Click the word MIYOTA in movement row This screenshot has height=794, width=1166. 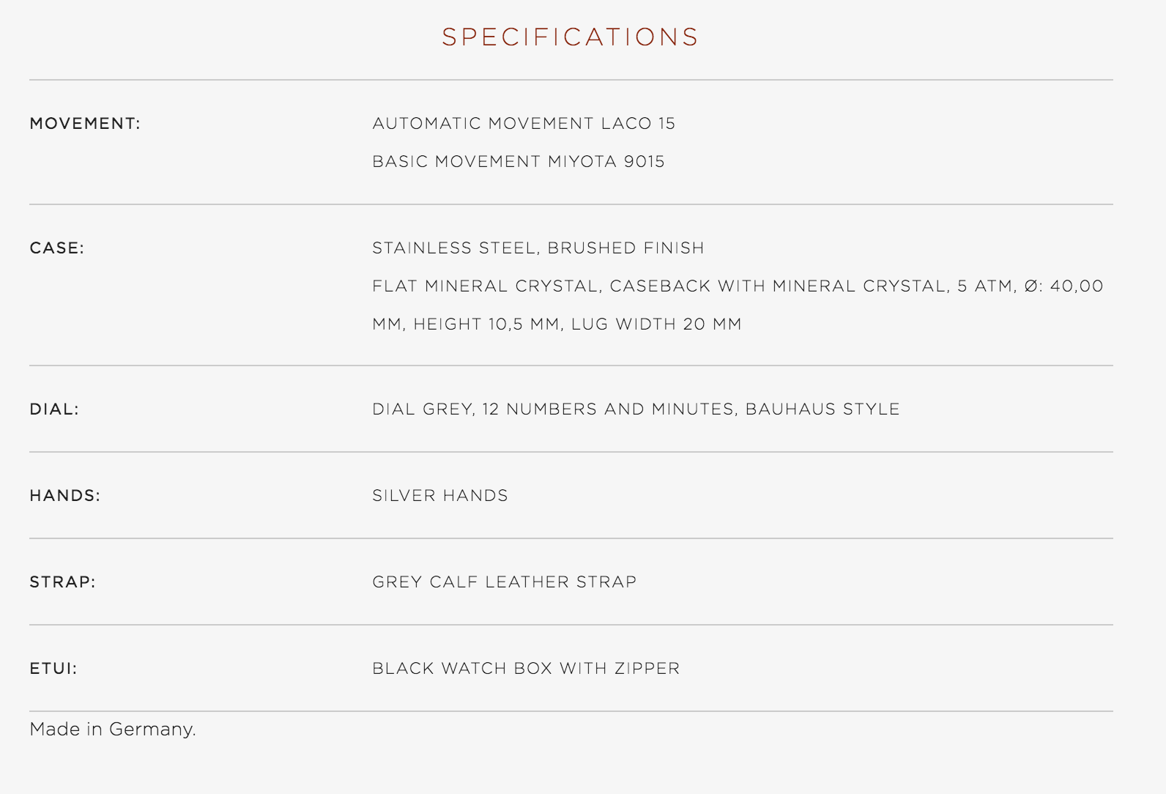[x=583, y=161]
